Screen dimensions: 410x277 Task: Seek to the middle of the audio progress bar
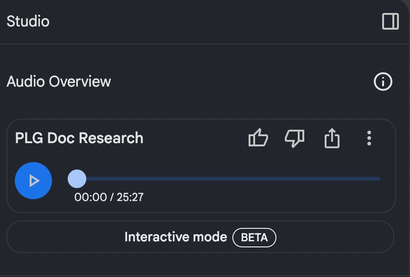pyautogui.click(x=229, y=179)
